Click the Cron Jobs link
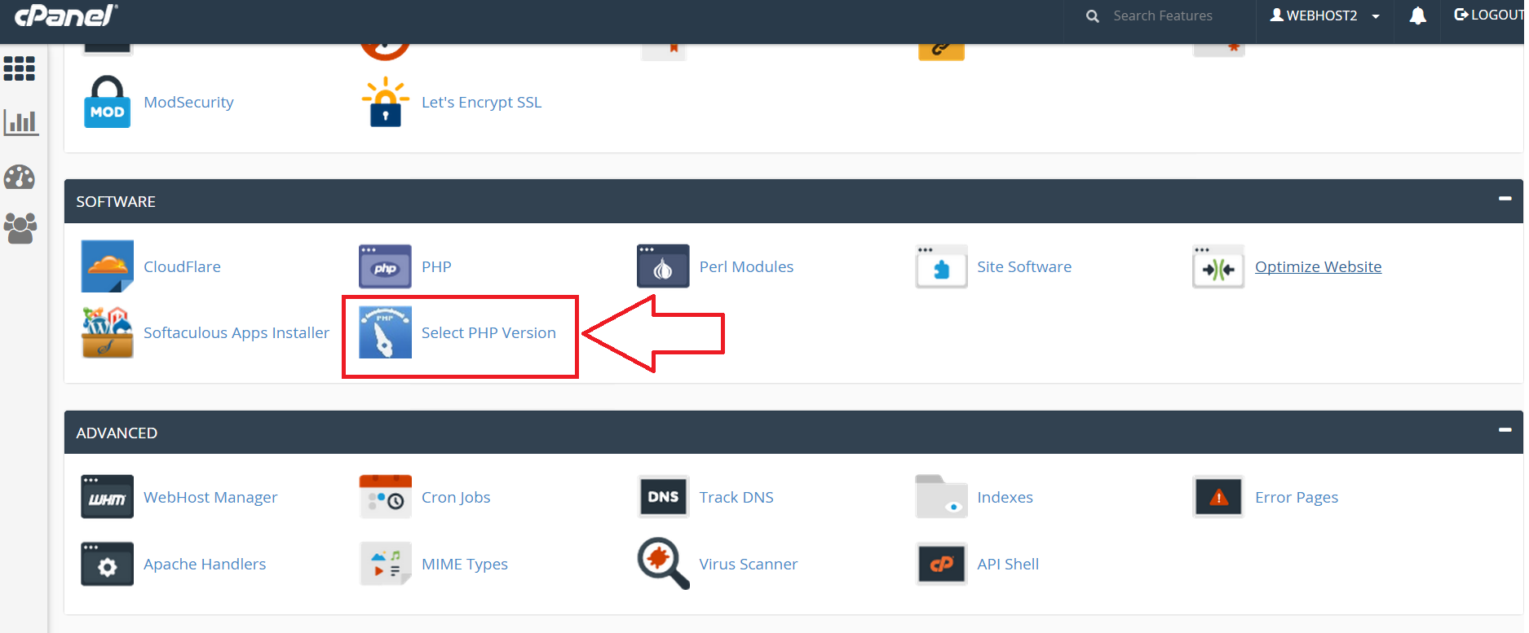This screenshot has height=633, width=1529. (456, 497)
